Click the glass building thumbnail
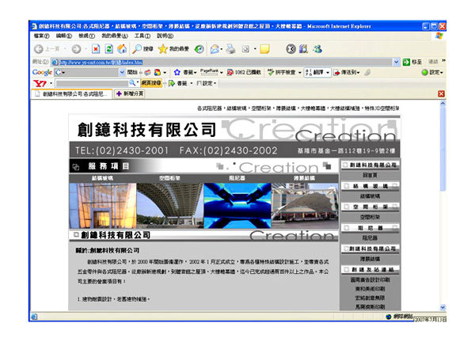Screen dimensions: 475x342 pyautogui.click(x=103, y=206)
